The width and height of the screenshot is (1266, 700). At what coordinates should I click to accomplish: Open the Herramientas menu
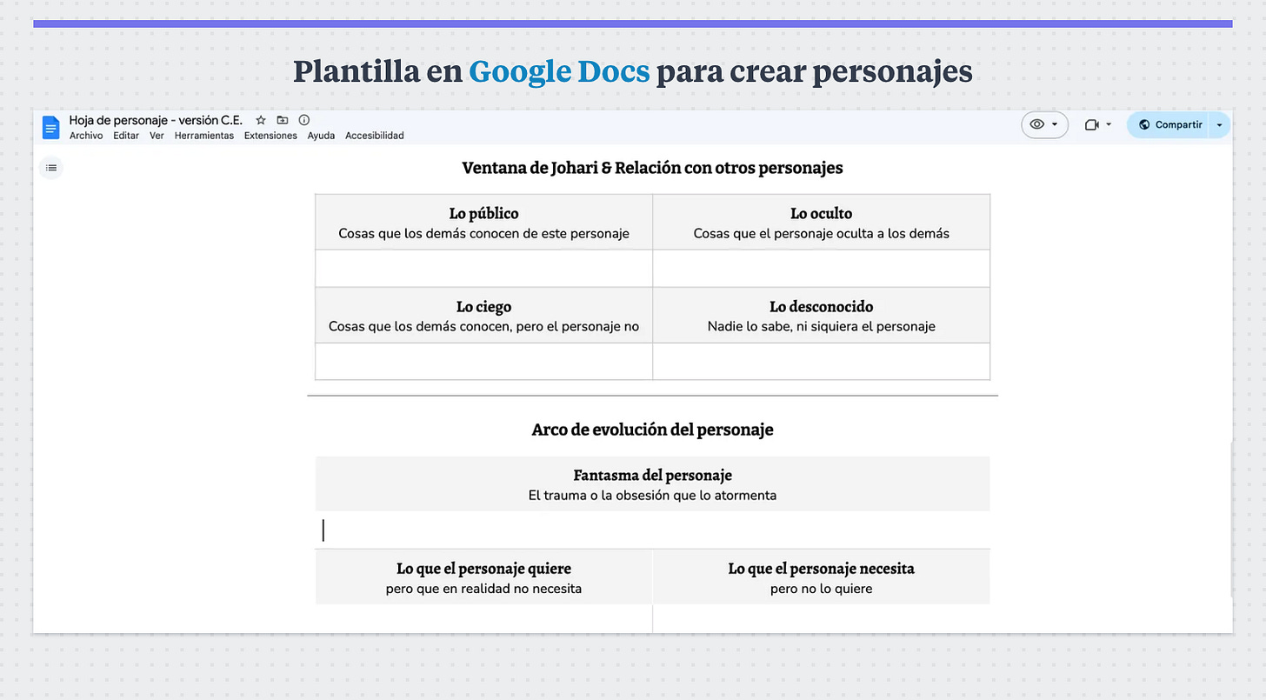tap(203, 136)
